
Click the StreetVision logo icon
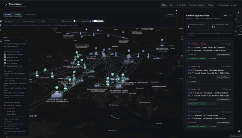6,5
